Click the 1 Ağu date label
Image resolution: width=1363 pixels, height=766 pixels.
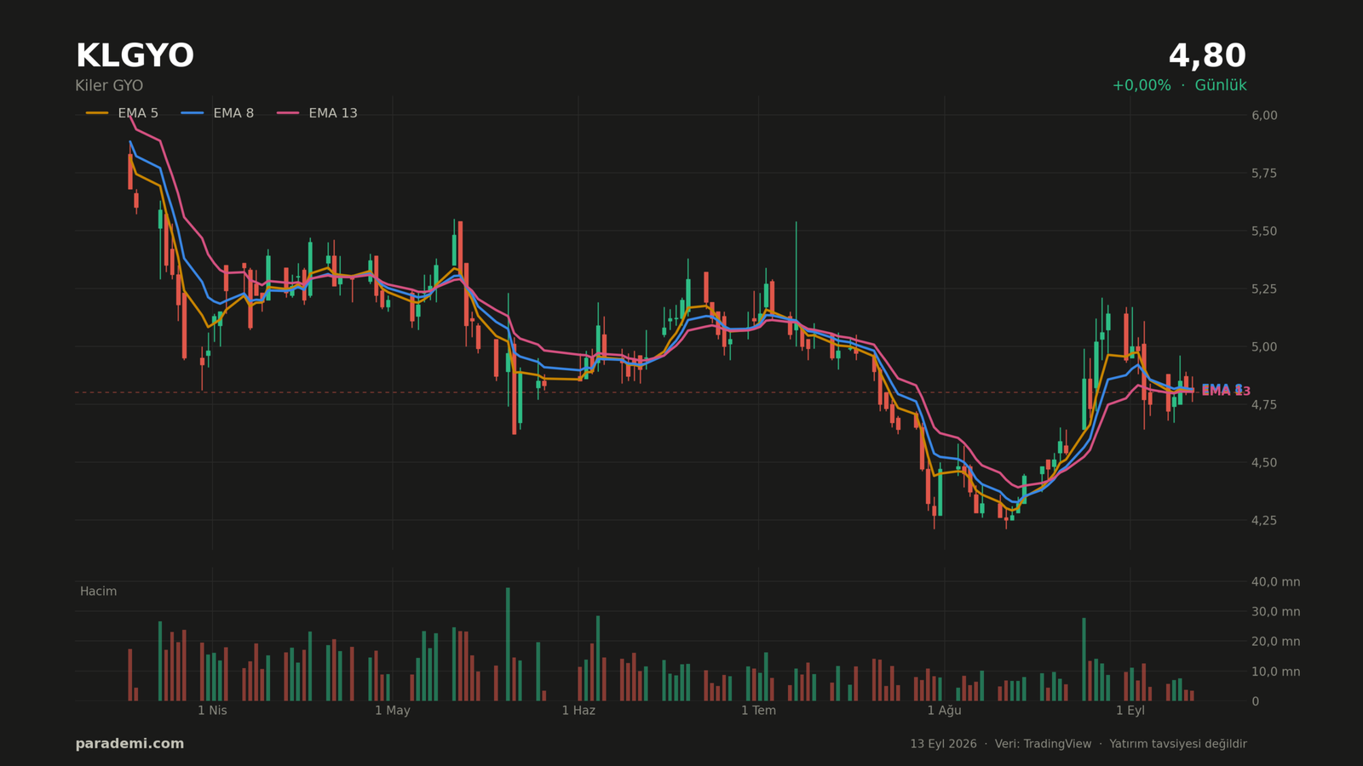coord(944,711)
